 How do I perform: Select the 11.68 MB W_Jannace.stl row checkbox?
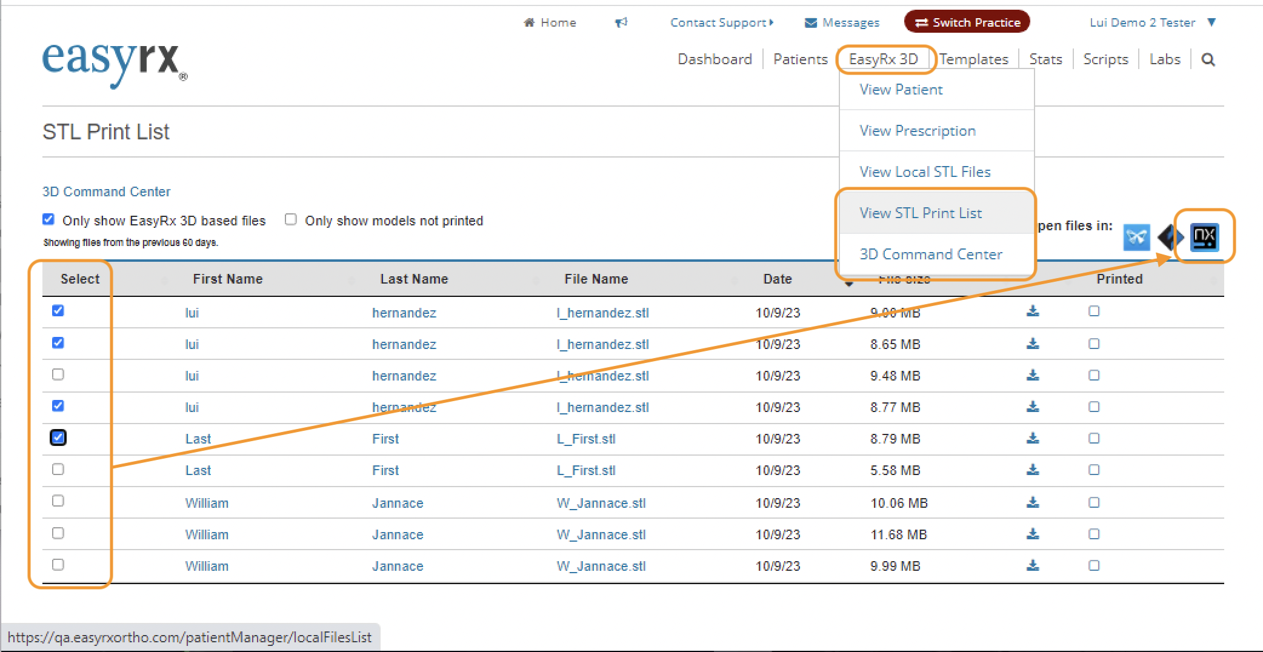58,533
